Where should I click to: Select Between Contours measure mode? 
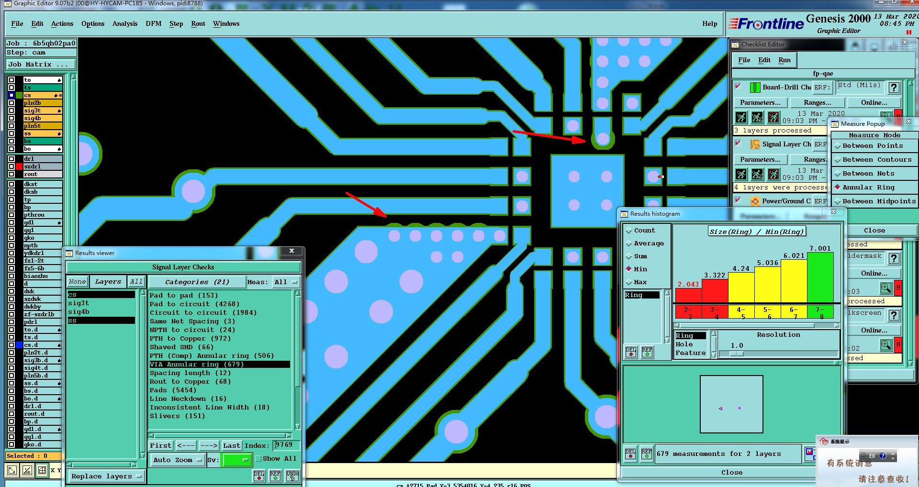pyautogui.click(x=874, y=160)
